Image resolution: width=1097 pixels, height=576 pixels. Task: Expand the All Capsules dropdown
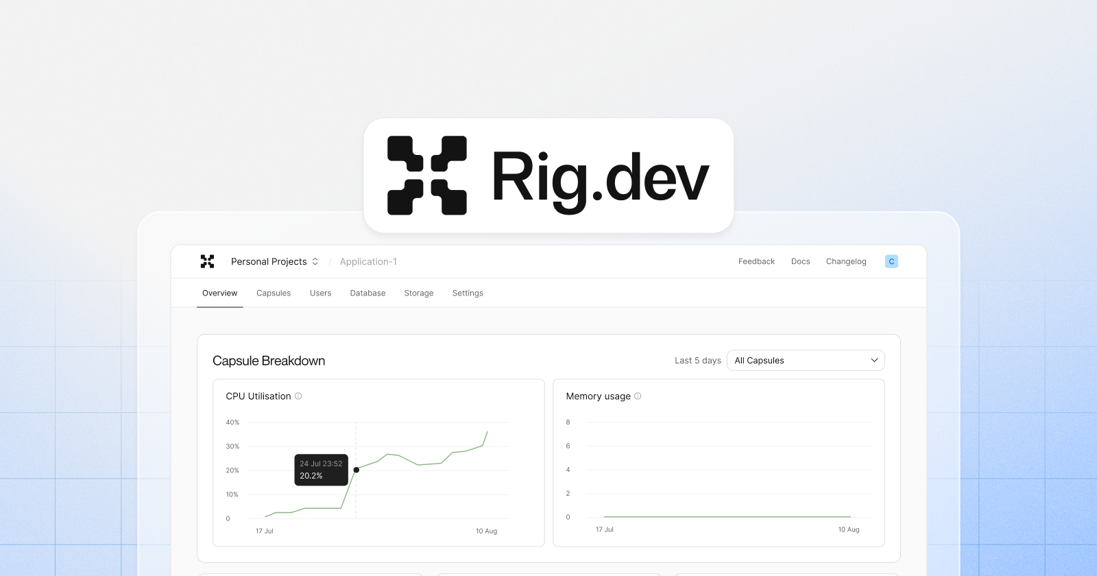pos(806,360)
